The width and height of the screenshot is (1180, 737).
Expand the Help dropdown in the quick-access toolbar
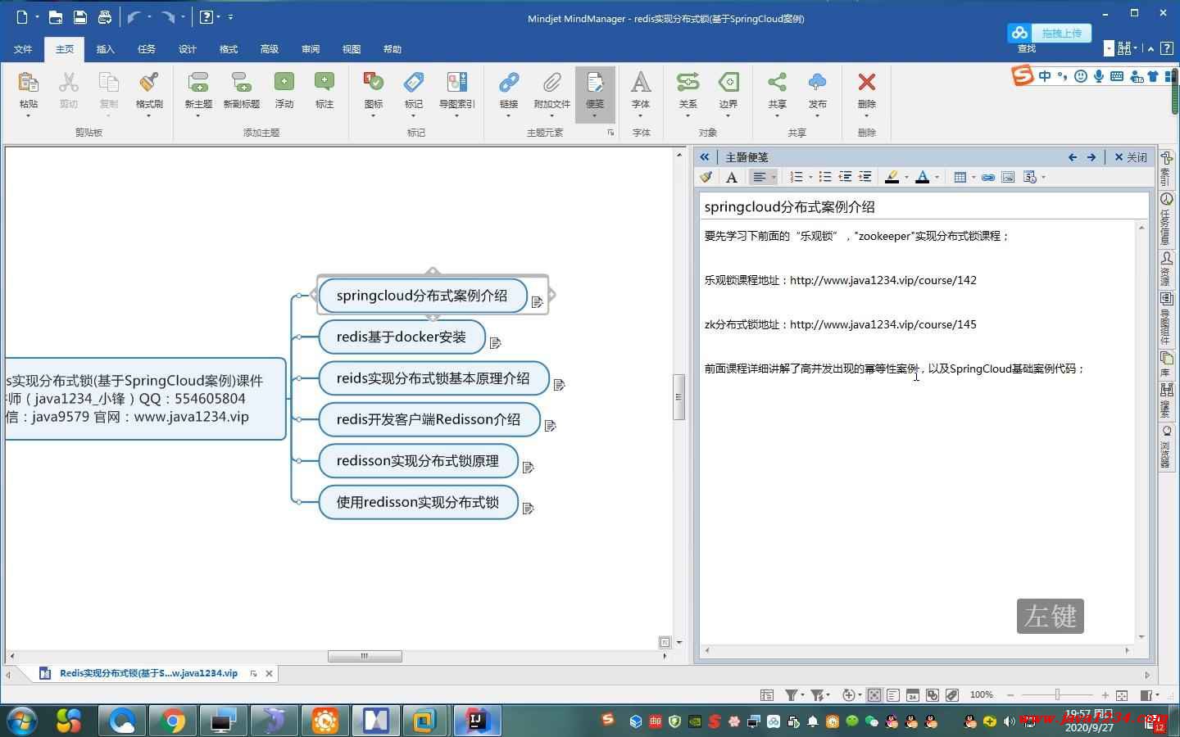[218, 16]
